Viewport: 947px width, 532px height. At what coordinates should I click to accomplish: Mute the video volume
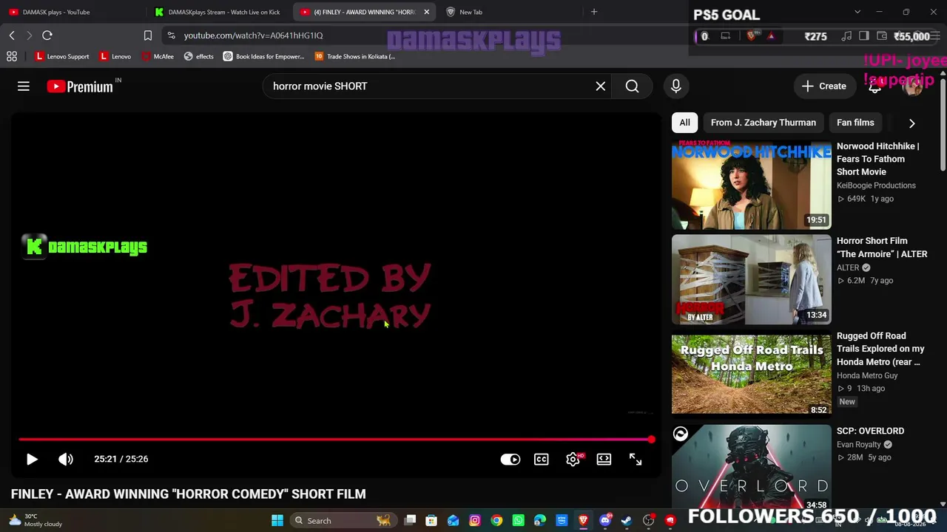pyautogui.click(x=66, y=459)
